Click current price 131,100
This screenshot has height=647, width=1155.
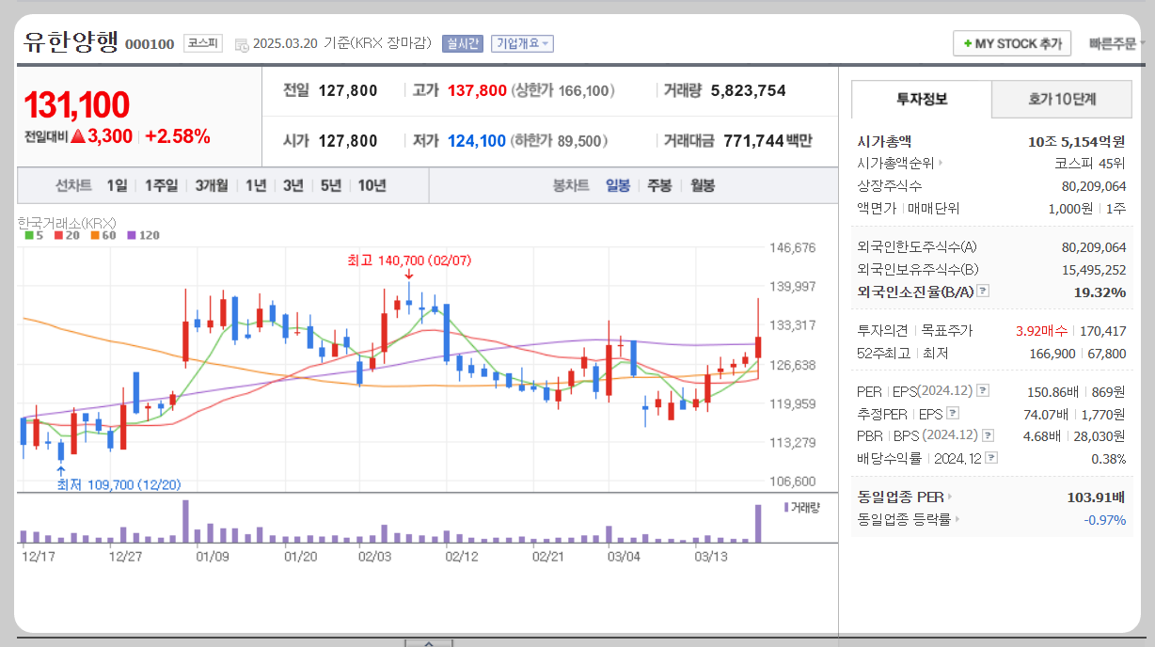pyautogui.click(x=77, y=105)
